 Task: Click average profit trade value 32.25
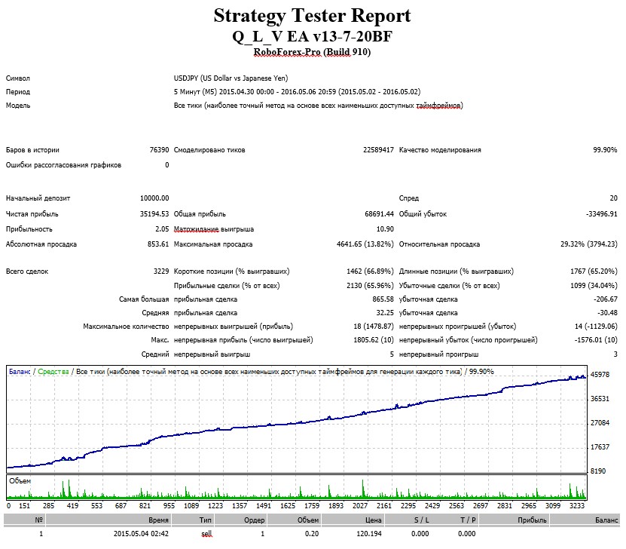click(x=385, y=313)
